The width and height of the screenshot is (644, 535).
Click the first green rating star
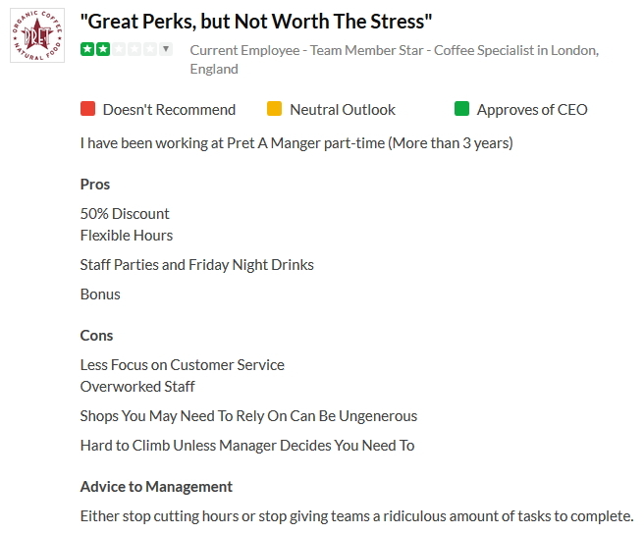click(88, 49)
